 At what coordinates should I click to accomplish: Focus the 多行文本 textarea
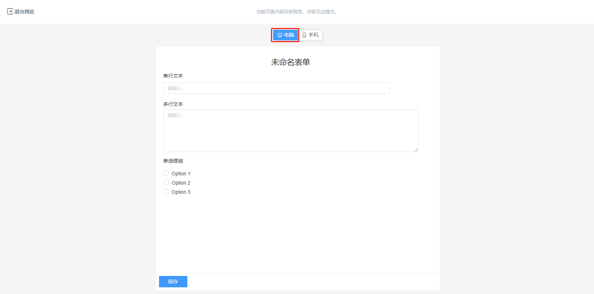click(290, 131)
